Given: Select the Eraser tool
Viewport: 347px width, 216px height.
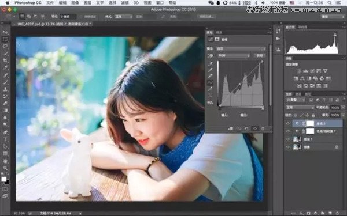Looking at the screenshot, I should pos(5,103).
